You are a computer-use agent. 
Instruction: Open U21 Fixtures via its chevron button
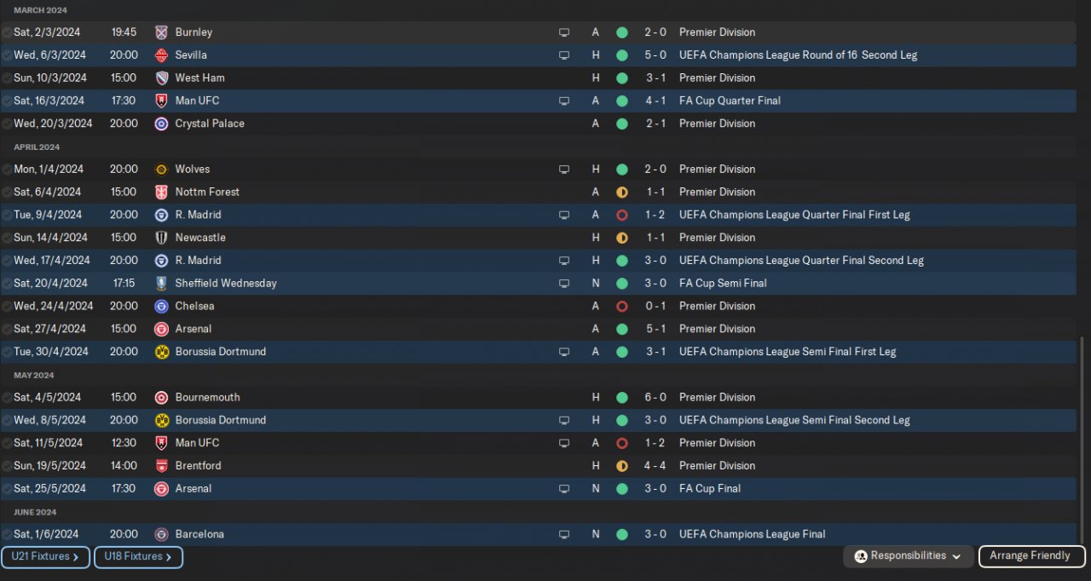pos(45,557)
